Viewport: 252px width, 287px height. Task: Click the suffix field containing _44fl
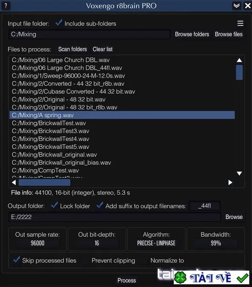click(x=205, y=206)
